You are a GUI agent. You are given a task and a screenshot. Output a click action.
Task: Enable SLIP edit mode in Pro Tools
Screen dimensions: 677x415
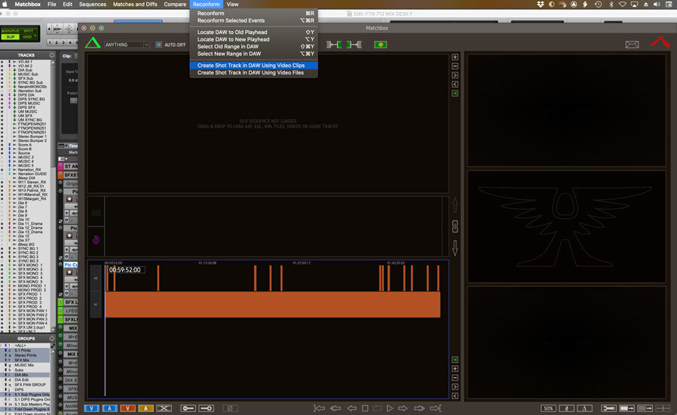click(11, 37)
